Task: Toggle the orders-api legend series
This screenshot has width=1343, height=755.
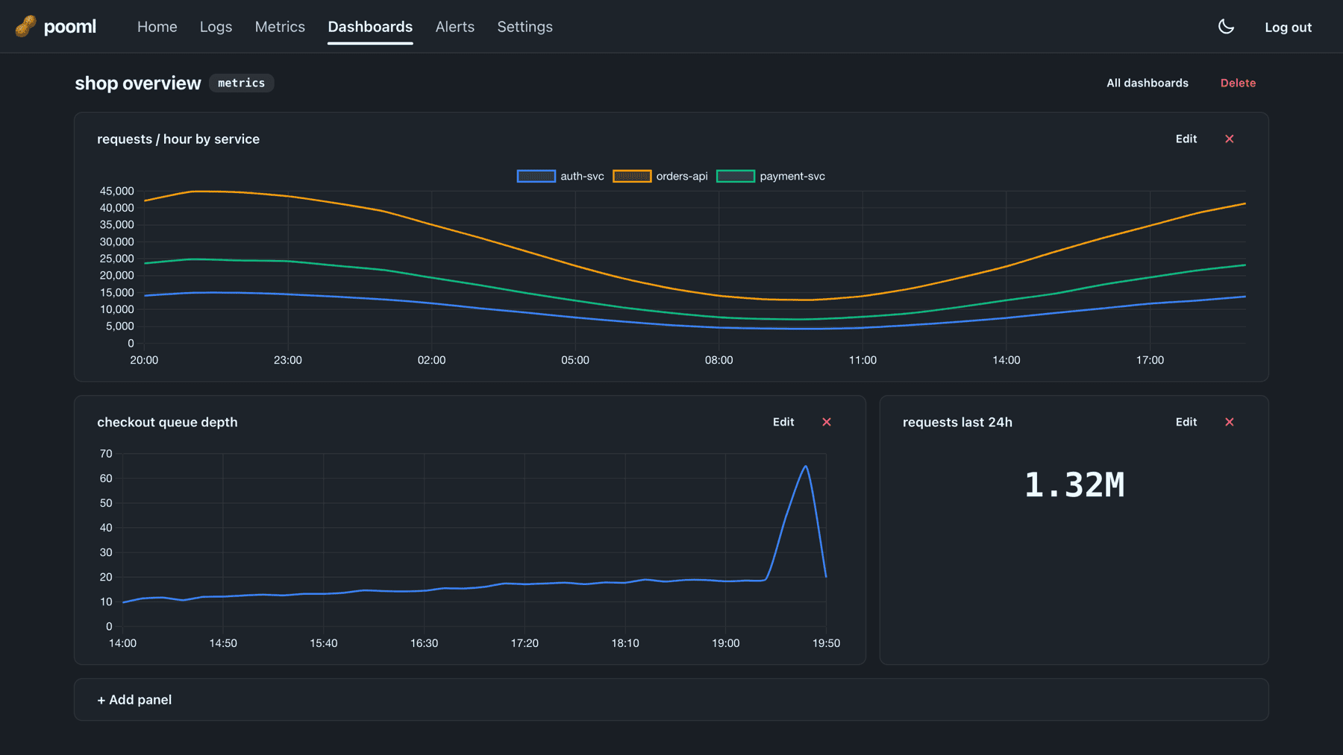Action: (660, 177)
